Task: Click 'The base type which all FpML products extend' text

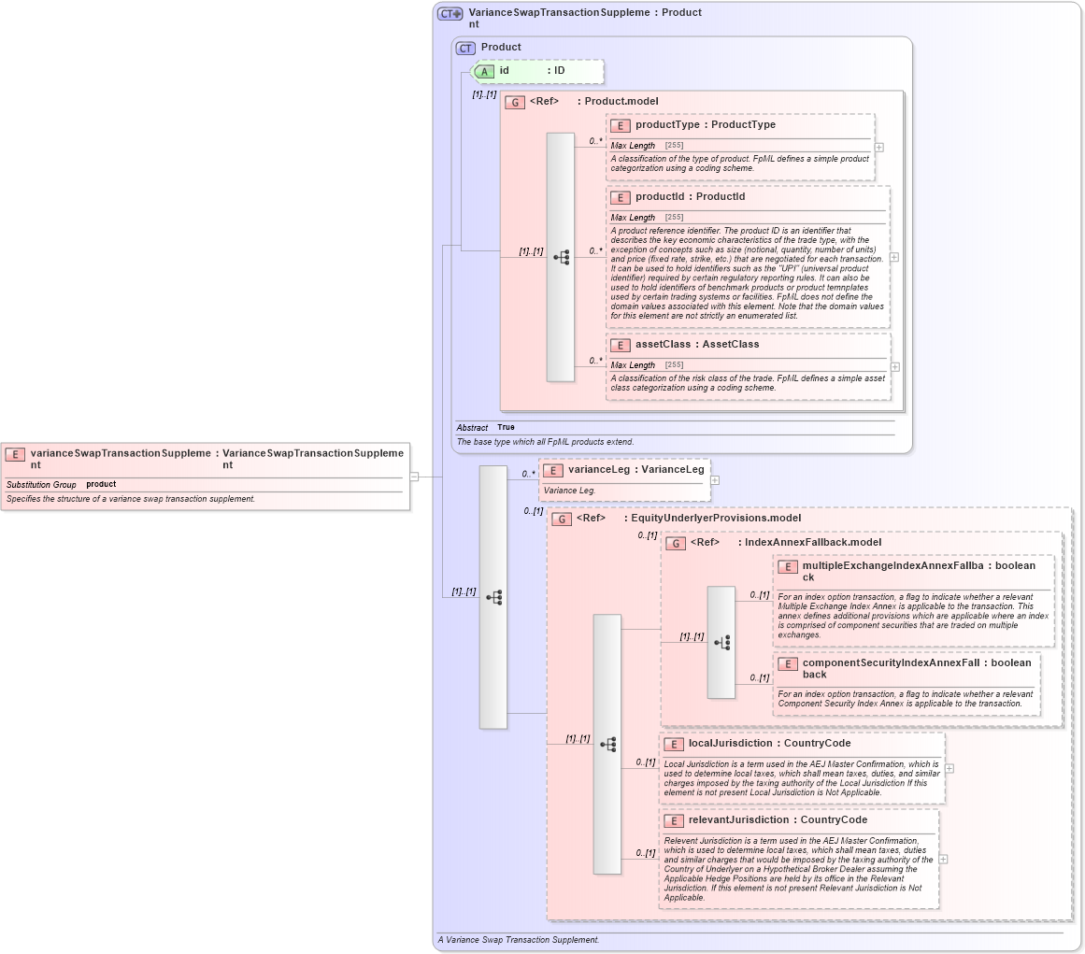Action: [545, 441]
